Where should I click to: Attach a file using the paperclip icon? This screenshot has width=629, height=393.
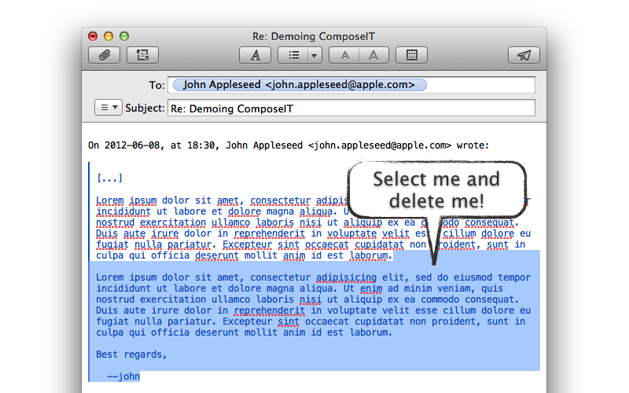pyautogui.click(x=104, y=55)
